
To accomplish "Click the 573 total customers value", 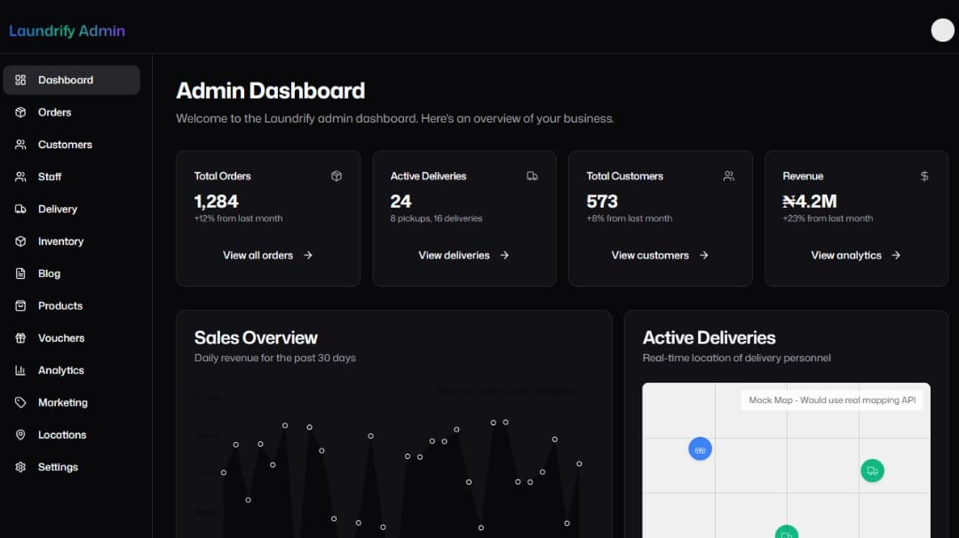I will pos(602,202).
